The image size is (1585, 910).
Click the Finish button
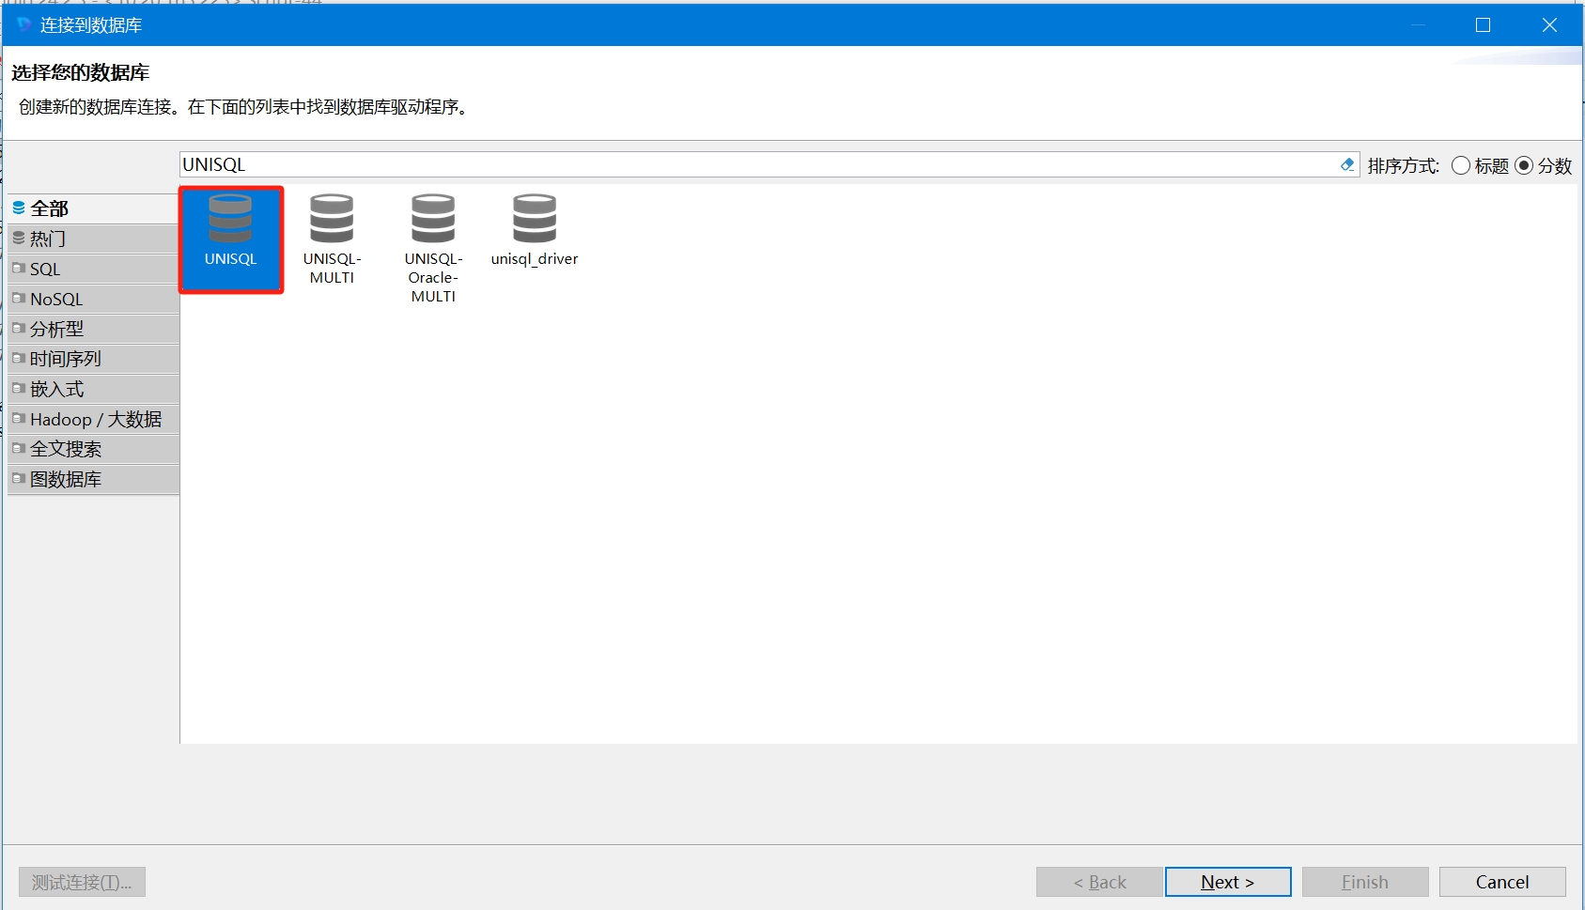click(x=1365, y=882)
